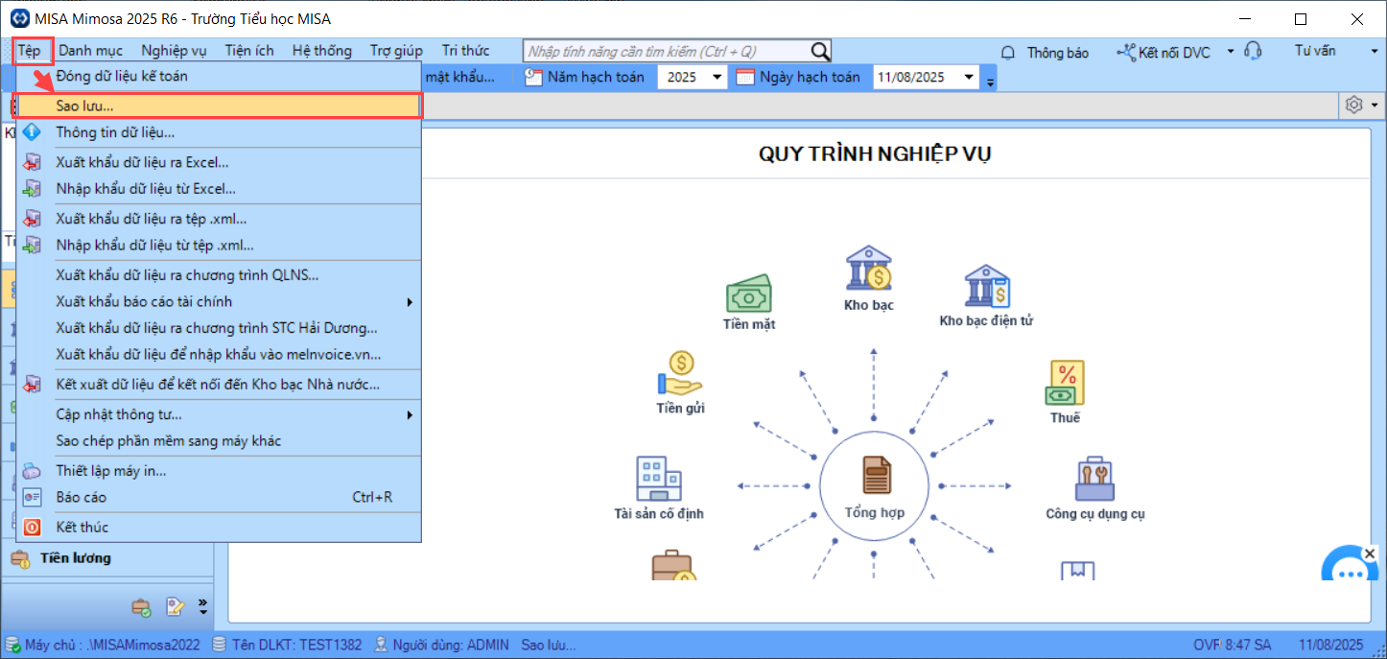
Task: Click the Ngày hạch toán calendar icon
Action: click(746, 78)
